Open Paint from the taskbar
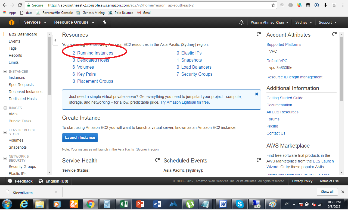 coord(273,204)
